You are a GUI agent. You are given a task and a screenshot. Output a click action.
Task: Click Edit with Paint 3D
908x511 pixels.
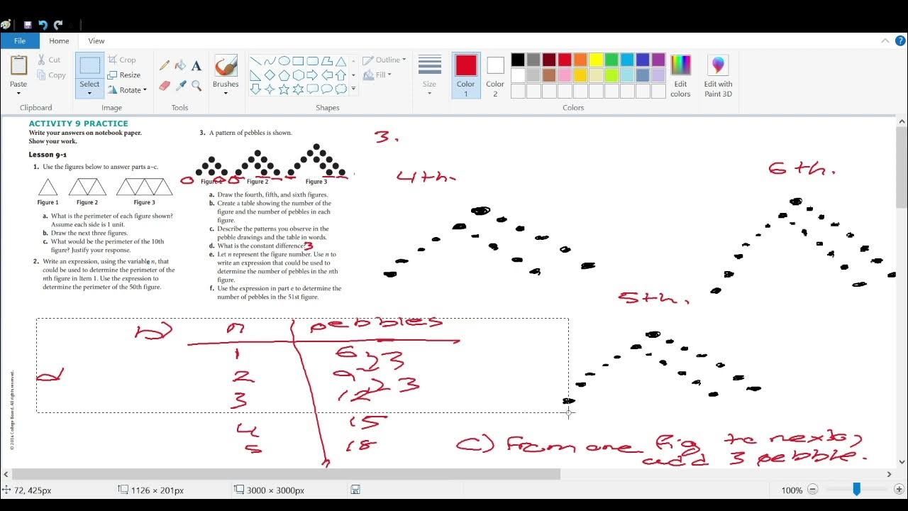coord(718,75)
